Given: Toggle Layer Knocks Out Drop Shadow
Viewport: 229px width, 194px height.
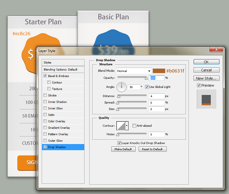Looking at the screenshot, I should (x=119, y=143).
